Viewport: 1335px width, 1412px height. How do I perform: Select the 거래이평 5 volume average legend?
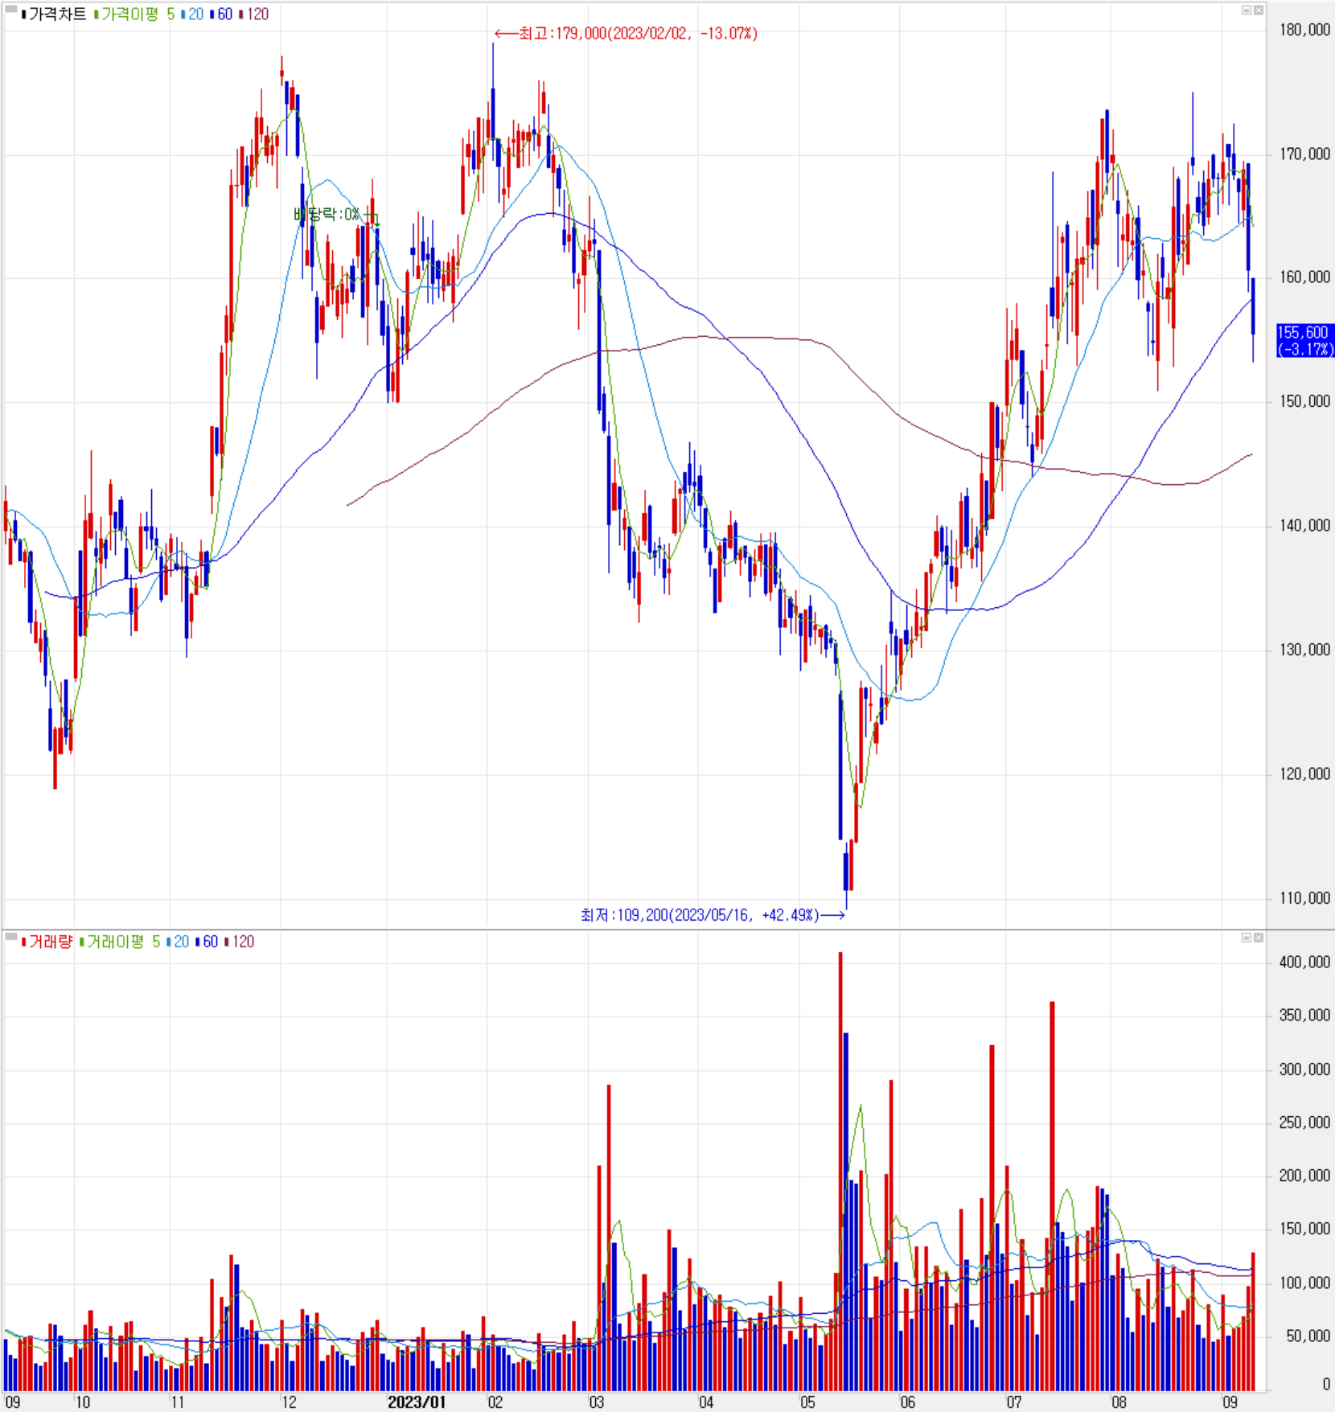click(x=119, y=942)
